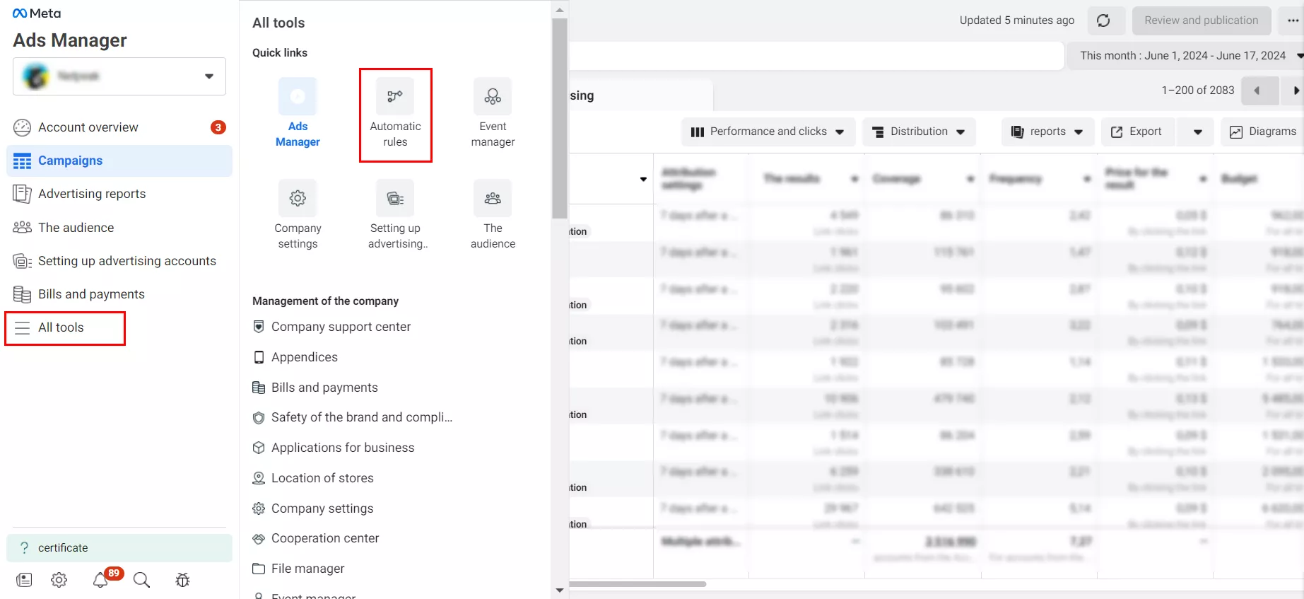
Task: Click the Company support center shield icon
Action: pyautogui.click(x=259, y=327)
